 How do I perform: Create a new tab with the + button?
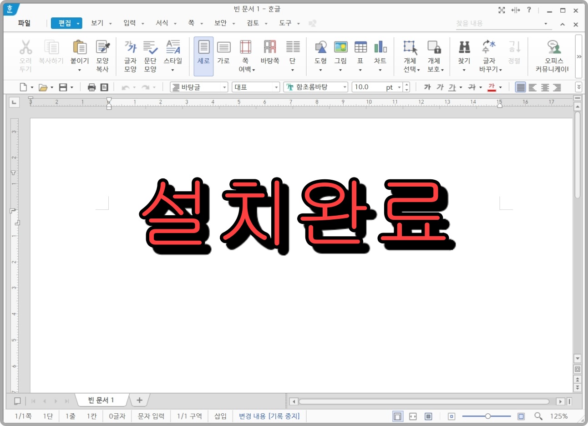(x=139, y=400)
